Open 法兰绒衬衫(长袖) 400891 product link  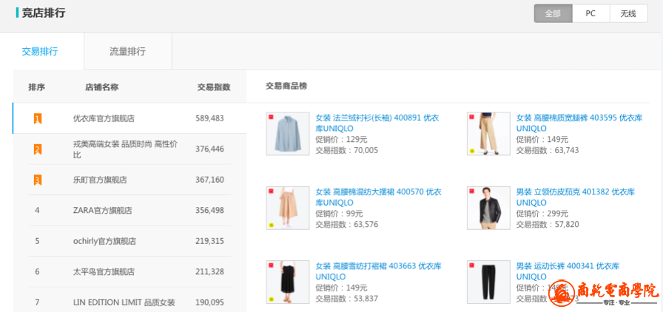[x=377, y=123]
